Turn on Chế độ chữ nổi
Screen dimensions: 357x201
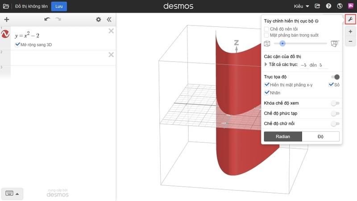335,124
